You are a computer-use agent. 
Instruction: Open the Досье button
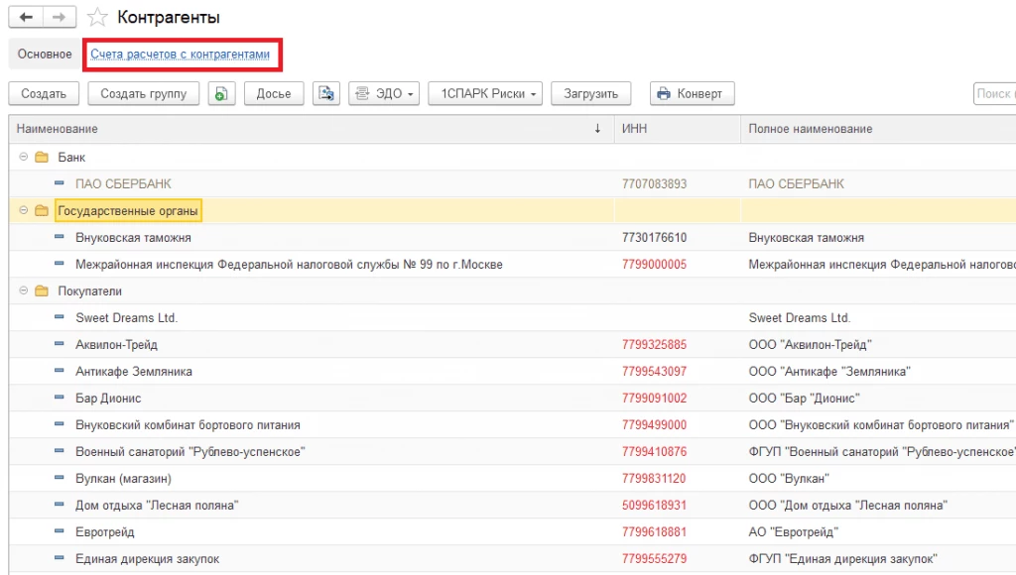pos(274,94)
